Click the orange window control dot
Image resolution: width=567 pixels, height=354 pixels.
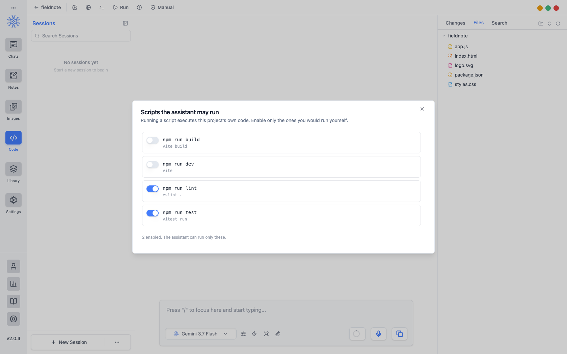click(540, 8)
